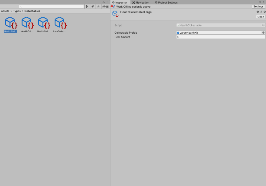This screenshot has height=186, width=266.
Task: Click the Work Offline warning icon
Action: 113,6
